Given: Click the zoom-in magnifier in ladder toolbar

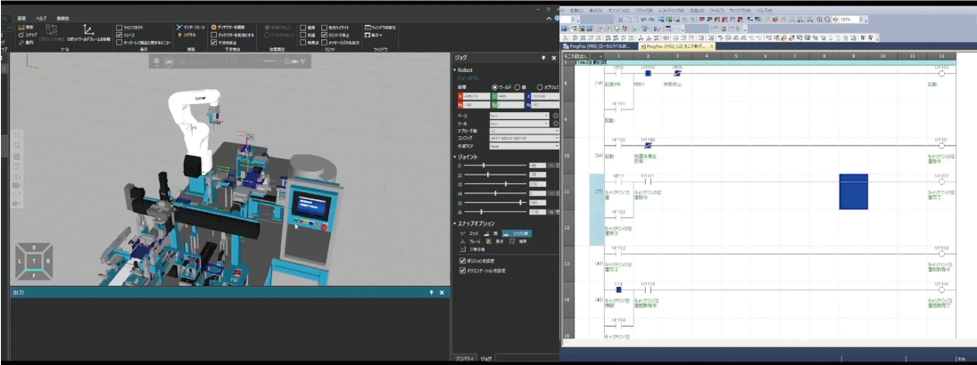Looking at the screenshot, I should [819, 19].
